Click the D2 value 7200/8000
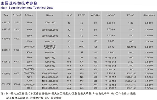The width and height of the screenshot is (157, 100). (29, 85)
